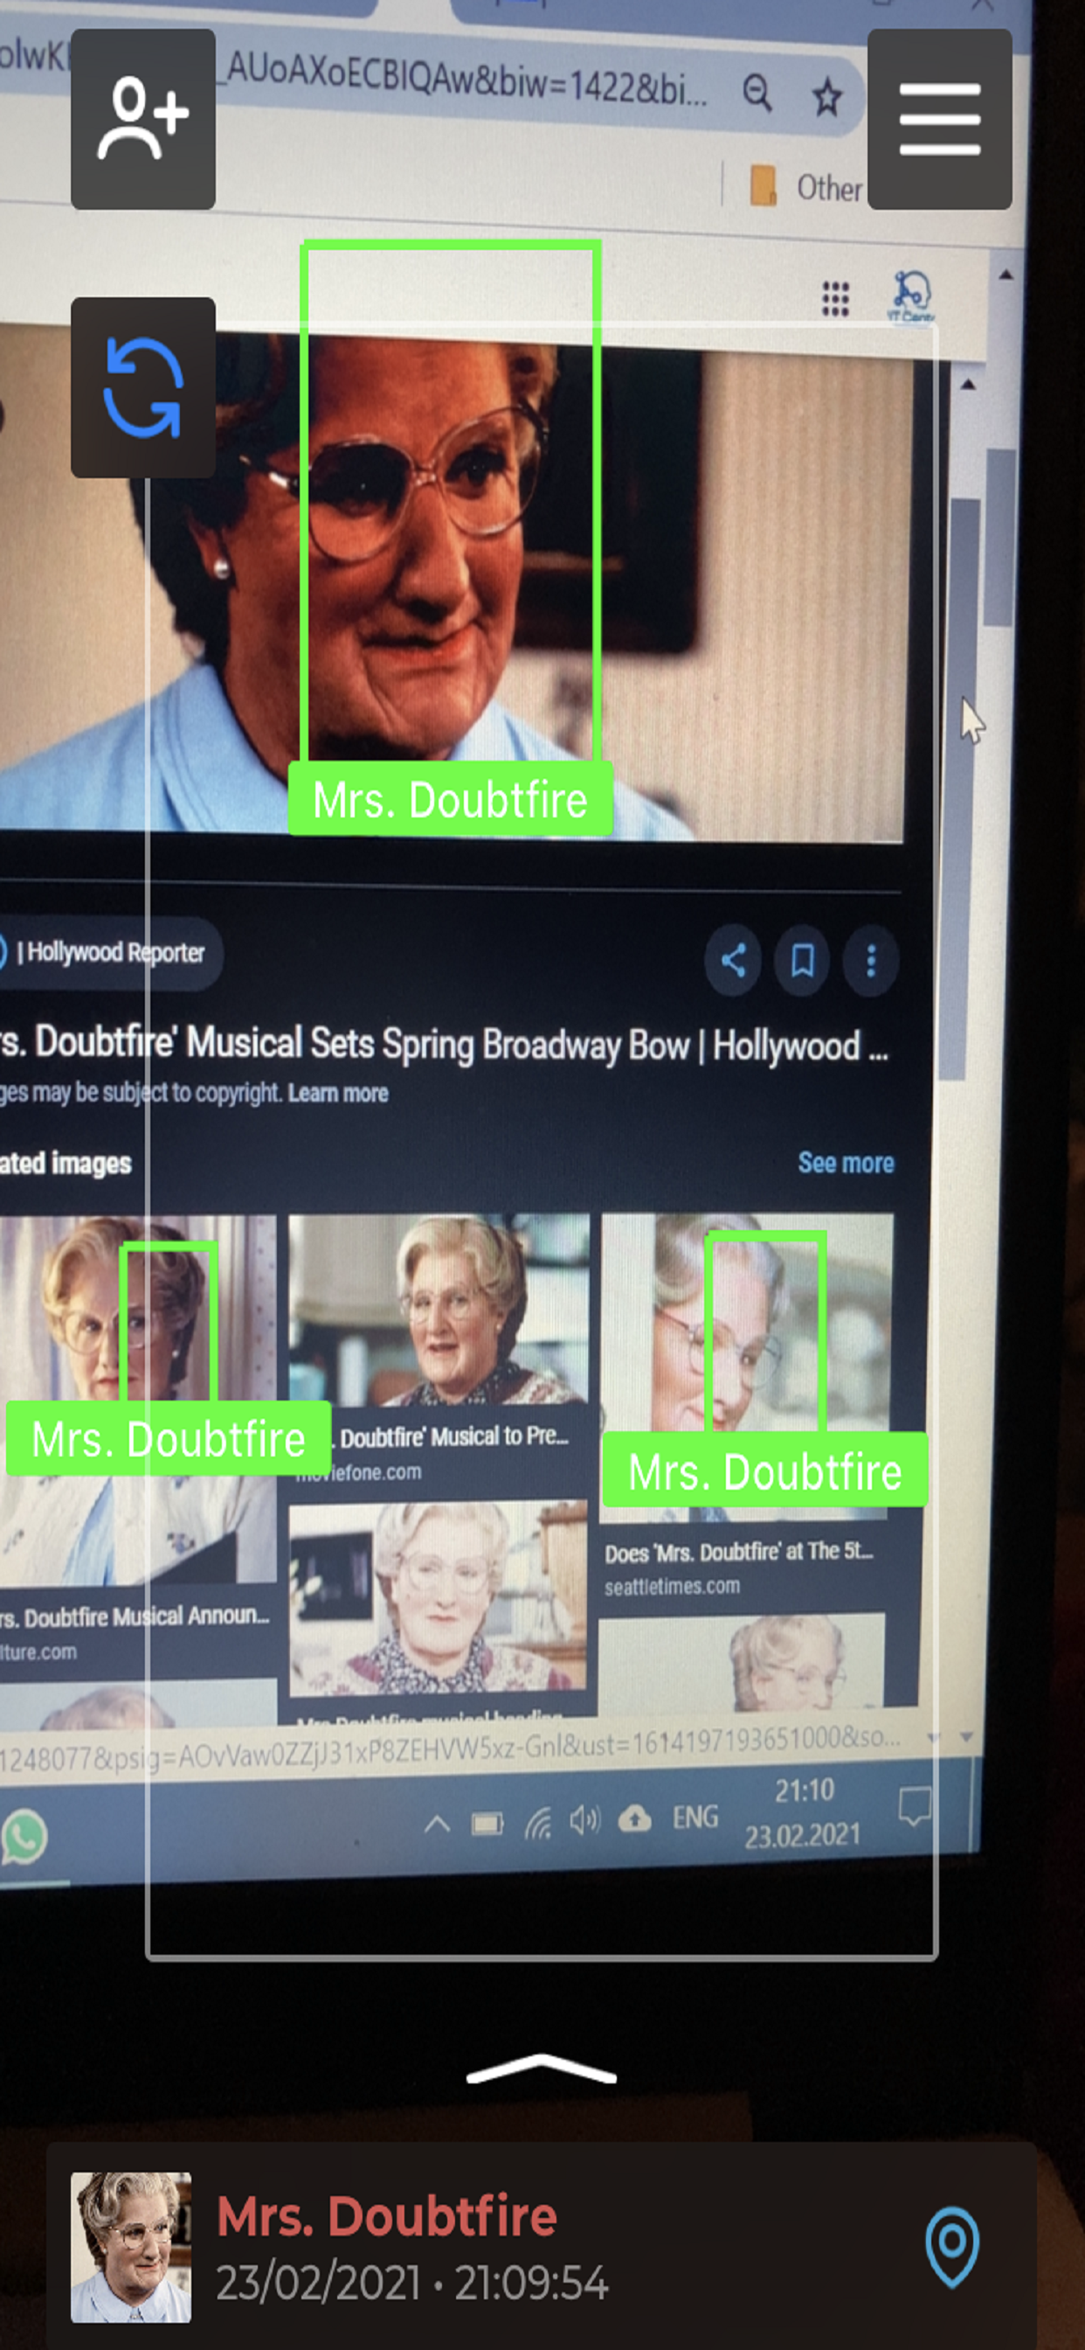Image resolution: width=1085 pixels, height=2350 pixels.
Task: Open the three-dot more options menu
Action: (871, 961)
